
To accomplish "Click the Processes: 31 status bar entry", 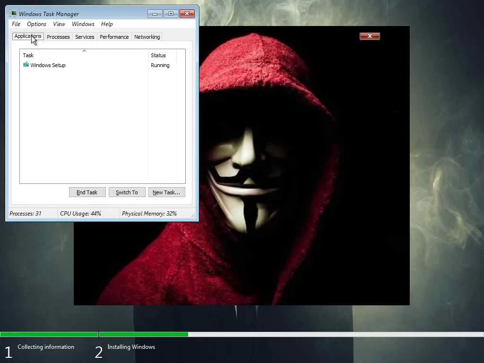I will point(26,214).
